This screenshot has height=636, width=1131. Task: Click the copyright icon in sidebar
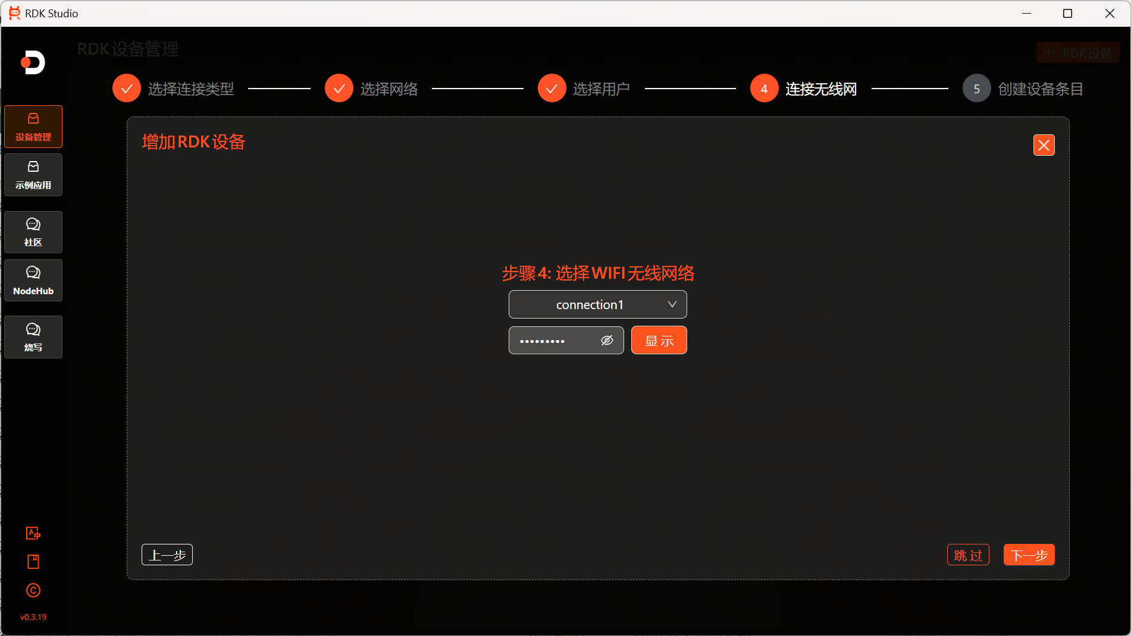click(x=33, y=590)
